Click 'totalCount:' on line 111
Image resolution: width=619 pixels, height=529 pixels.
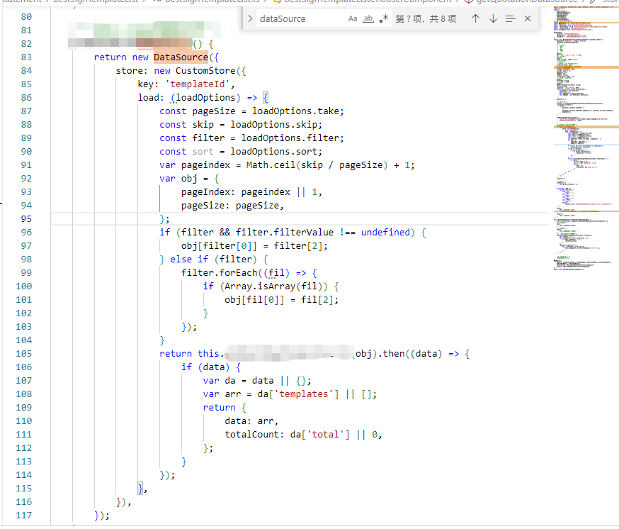pyautogui.click(x=254, y=435)
